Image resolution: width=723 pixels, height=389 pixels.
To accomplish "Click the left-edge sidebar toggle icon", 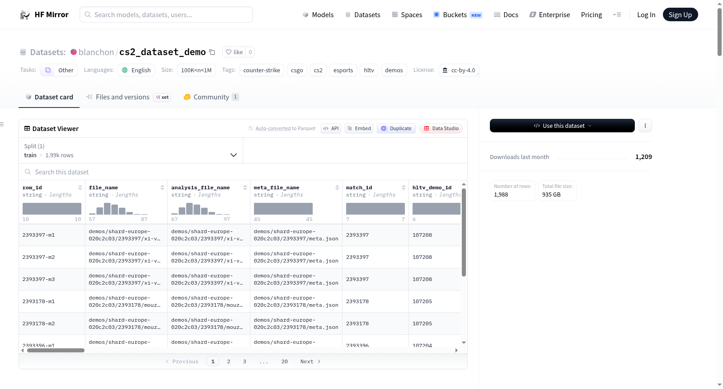I will [x=2, y=124].
